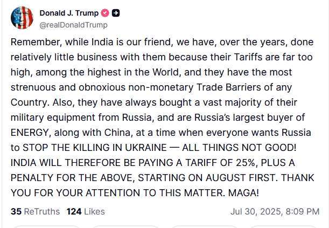
Task: Open the Donald J. Trump display name
Action: click(x=69, y=13)
